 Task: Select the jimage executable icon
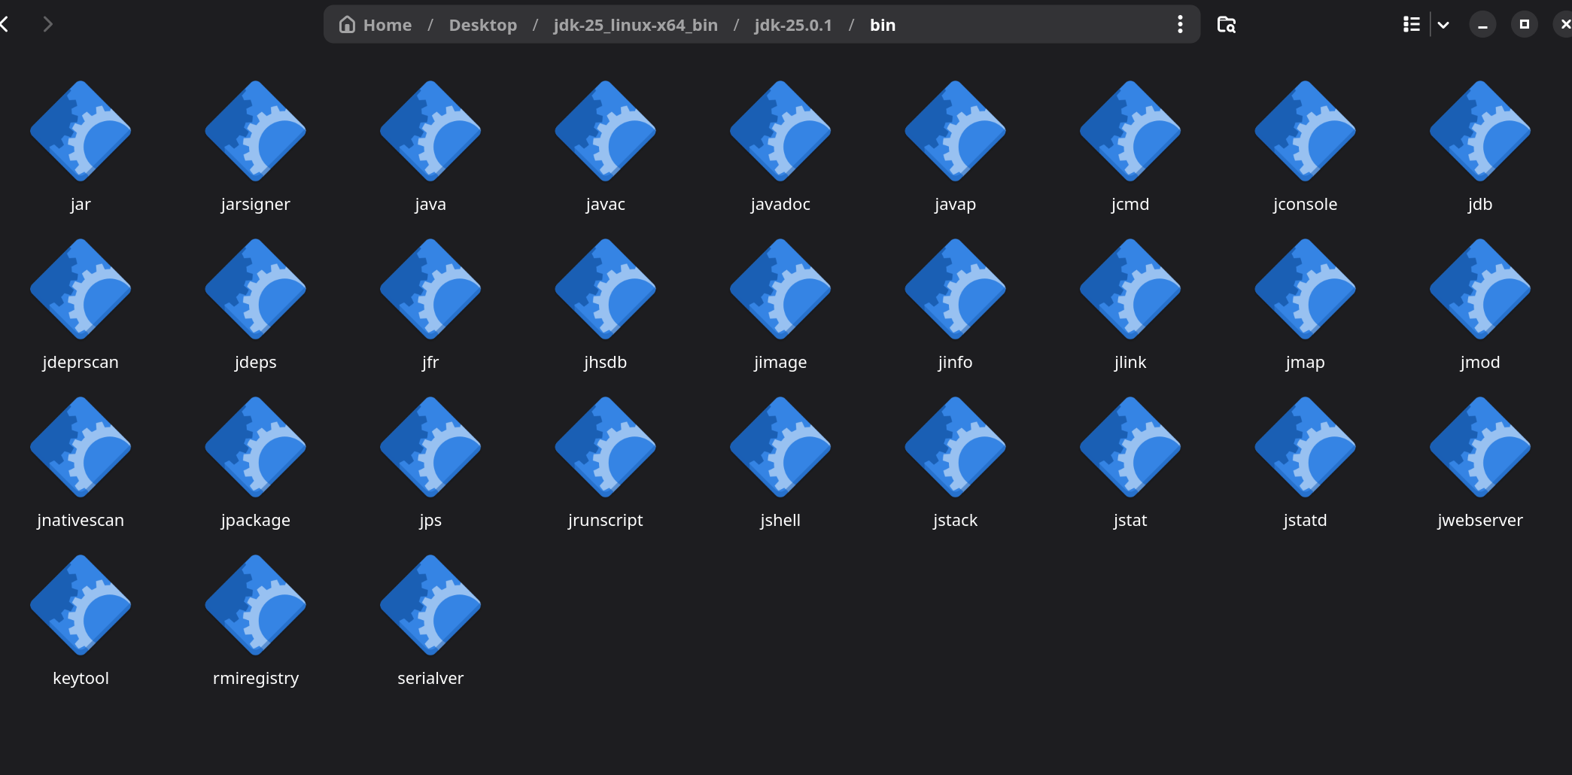tap(780, 289)
